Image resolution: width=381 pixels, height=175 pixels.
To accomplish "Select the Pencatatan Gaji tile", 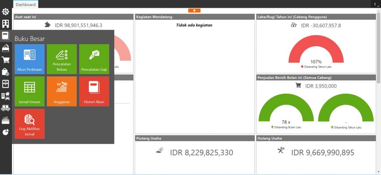I will pyautogui.click(x=94, y=59).
